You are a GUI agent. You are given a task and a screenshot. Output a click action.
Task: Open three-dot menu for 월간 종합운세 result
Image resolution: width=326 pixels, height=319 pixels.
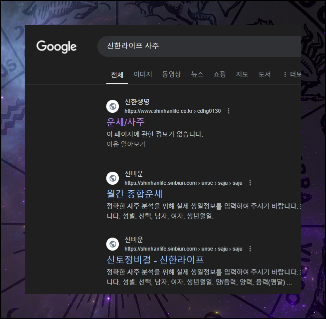[x=250, y=183]
